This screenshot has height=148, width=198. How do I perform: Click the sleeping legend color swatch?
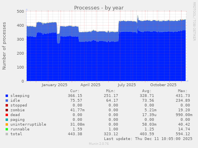pos(7,96)
